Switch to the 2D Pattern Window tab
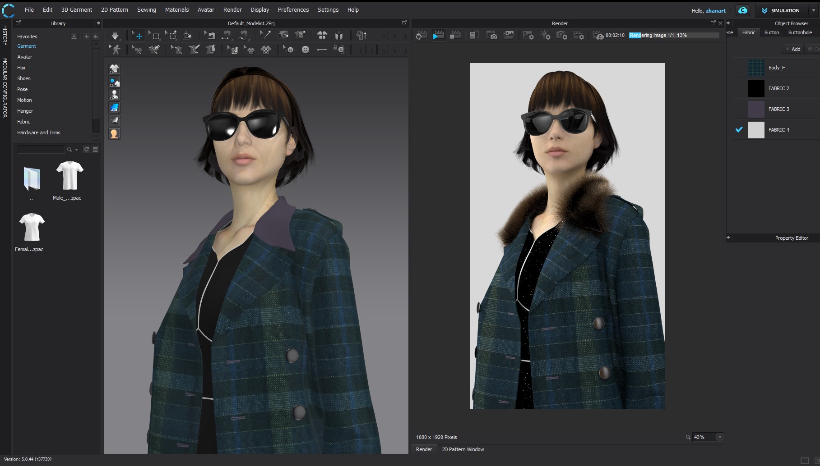 tap(463, 449)
